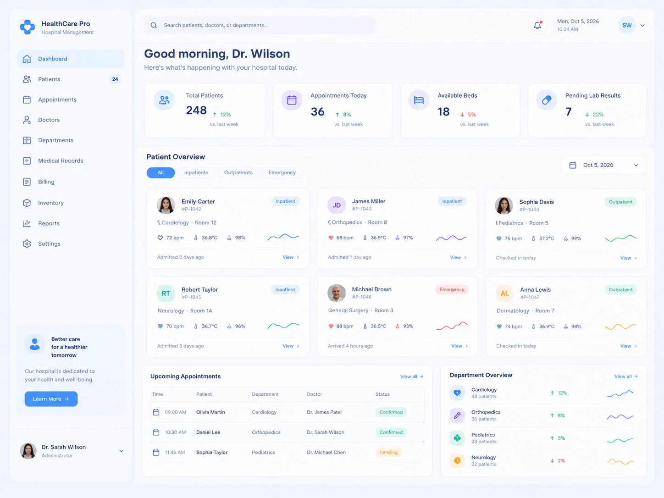
Task: Click View on Anna Lewis's card
Action: coord(628,346)
